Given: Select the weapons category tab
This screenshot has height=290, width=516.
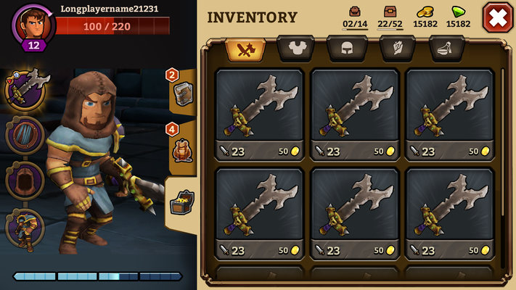Looking at the screenshot, I should [x=245, y=49].
